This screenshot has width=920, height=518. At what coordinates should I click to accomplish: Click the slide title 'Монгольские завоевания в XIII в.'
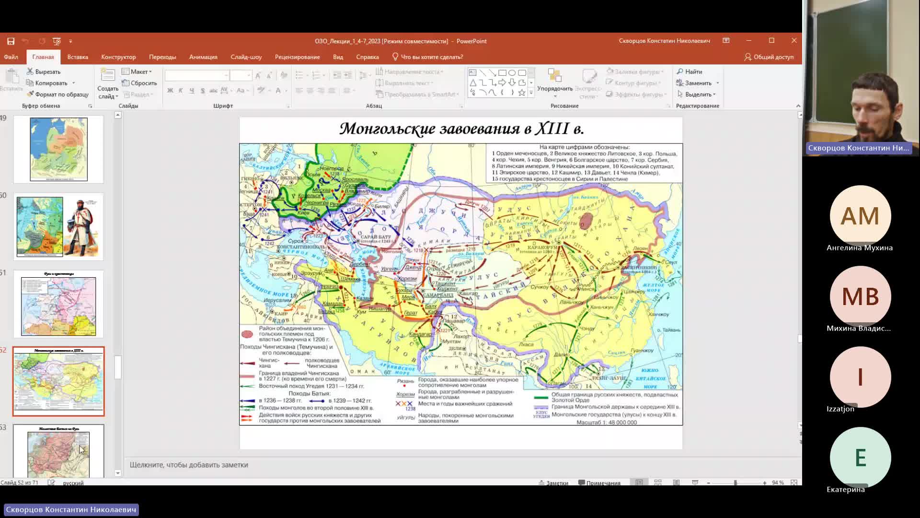click(461, 129)
